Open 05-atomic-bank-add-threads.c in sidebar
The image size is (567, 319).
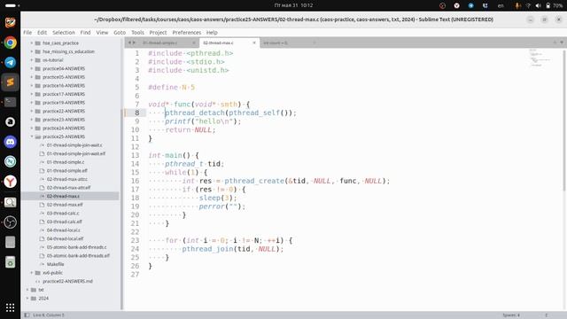click(76, 247)
